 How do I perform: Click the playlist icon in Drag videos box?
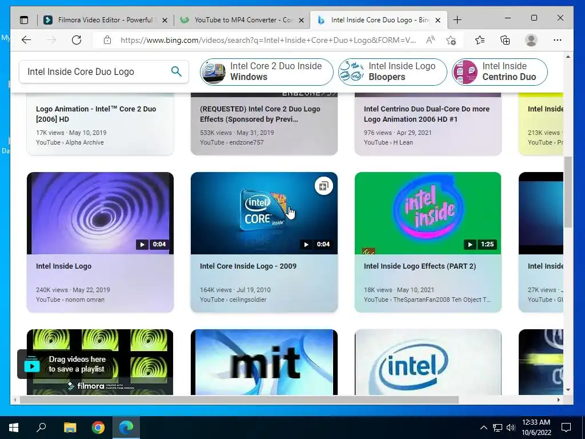pos(32,364)
